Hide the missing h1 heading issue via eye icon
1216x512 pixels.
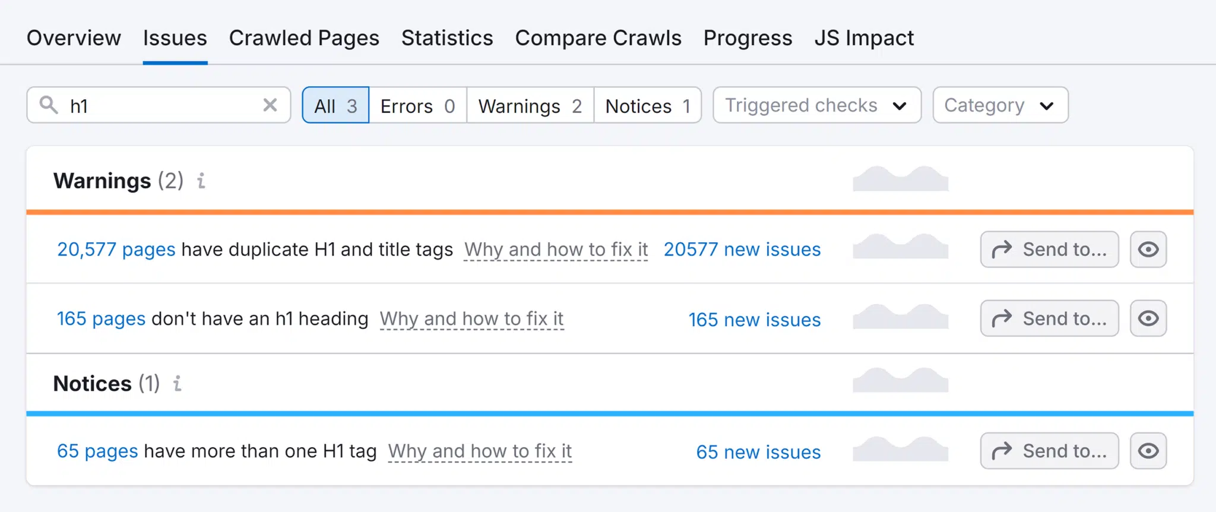pyautogui.click(x=1148, y=318)
